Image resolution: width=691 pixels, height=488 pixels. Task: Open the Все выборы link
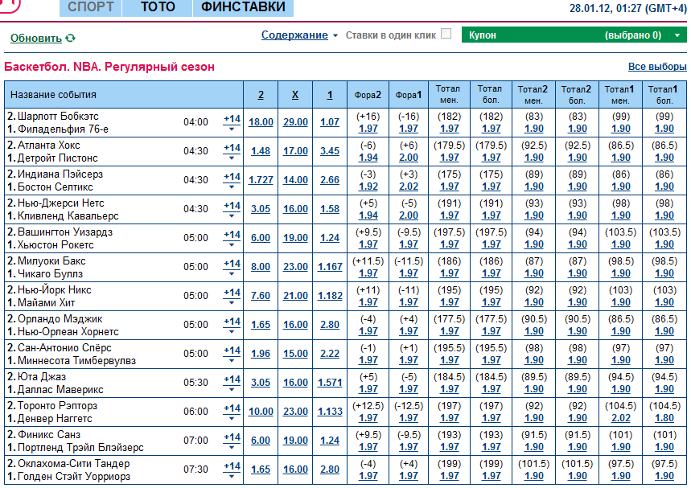click(x=657, y=67)
